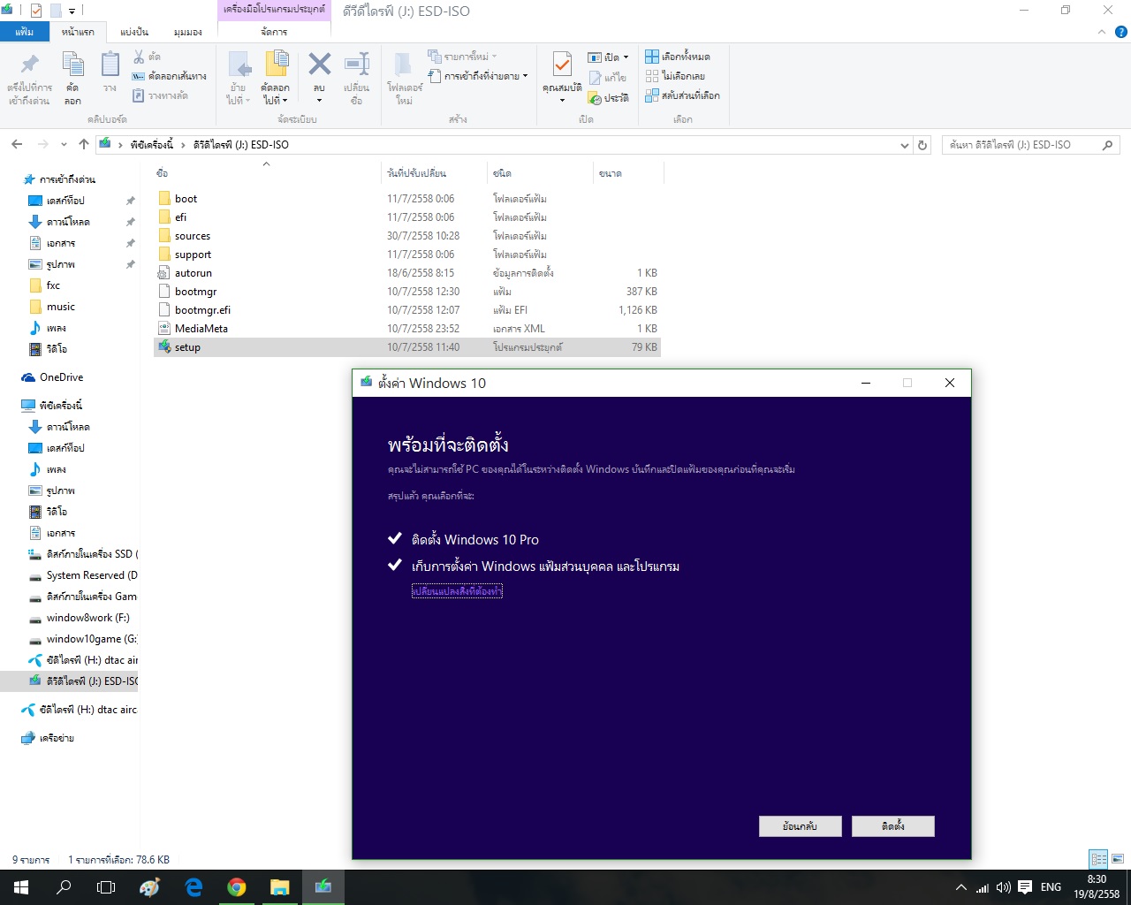
Task: Open taskbar Search magnifier
Action: (x=64, y=887)
